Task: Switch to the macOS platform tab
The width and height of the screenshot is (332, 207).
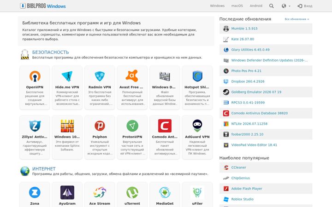Action: pos(237,6)
